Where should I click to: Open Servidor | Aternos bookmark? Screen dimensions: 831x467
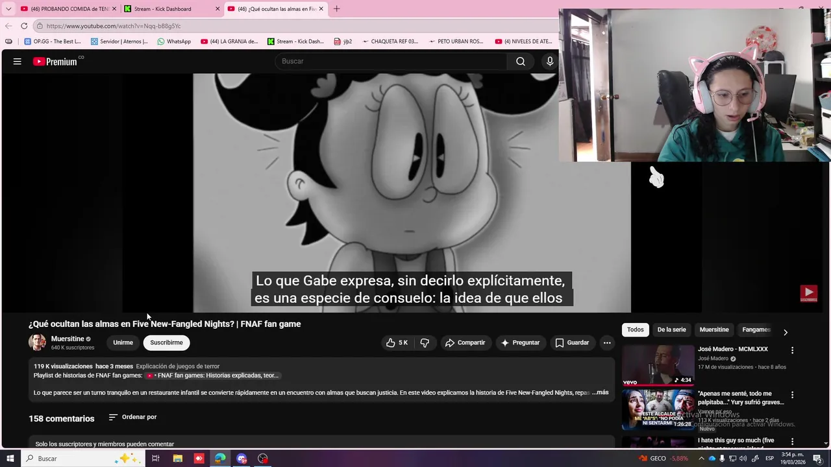tap(119, 42)
